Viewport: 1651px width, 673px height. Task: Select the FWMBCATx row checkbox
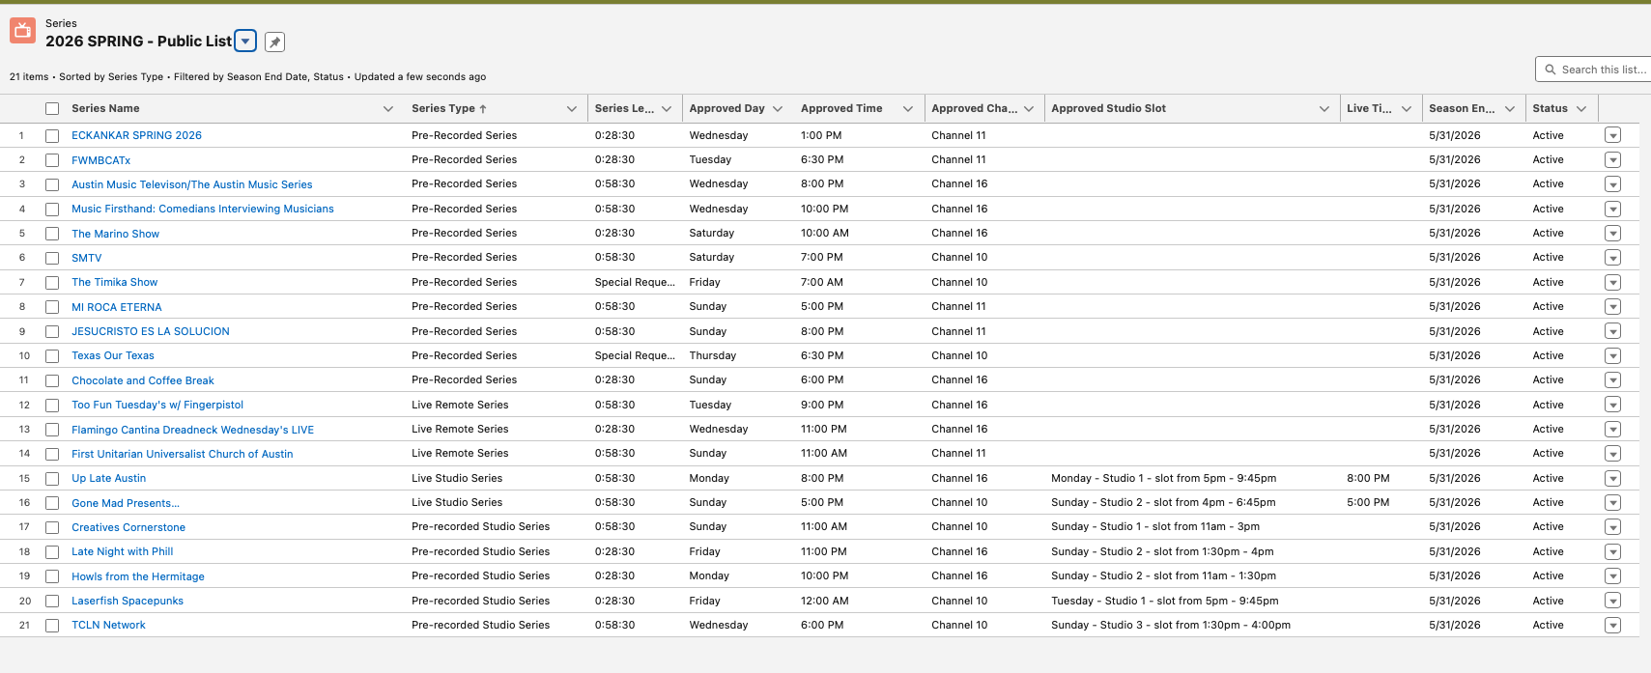(x=52, y=160)
